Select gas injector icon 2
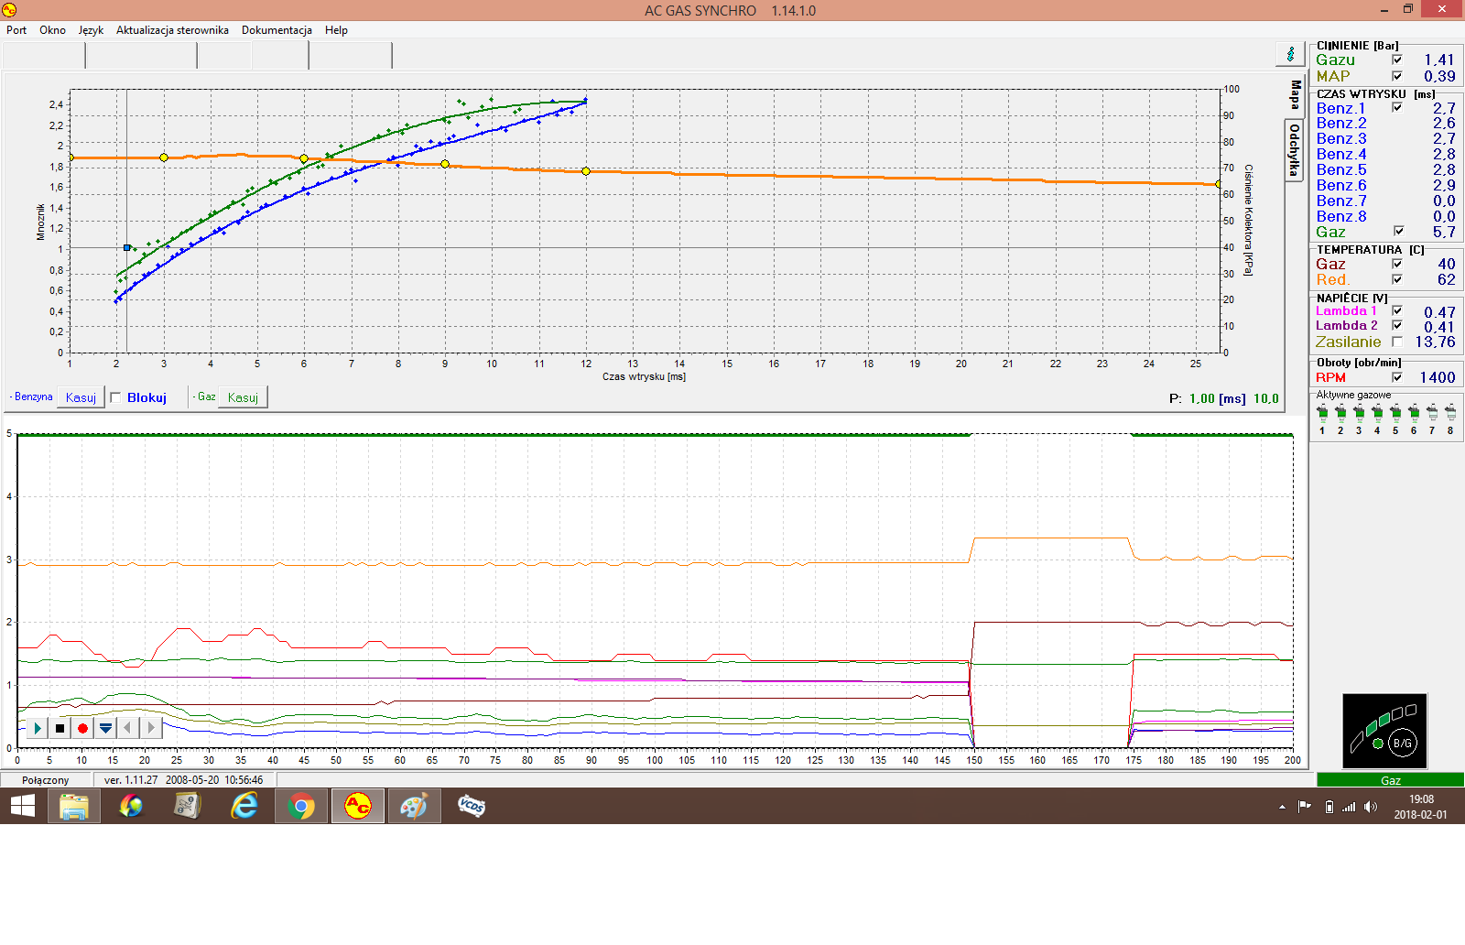This screenshot has width=1465, height=945. point(1340,413)
